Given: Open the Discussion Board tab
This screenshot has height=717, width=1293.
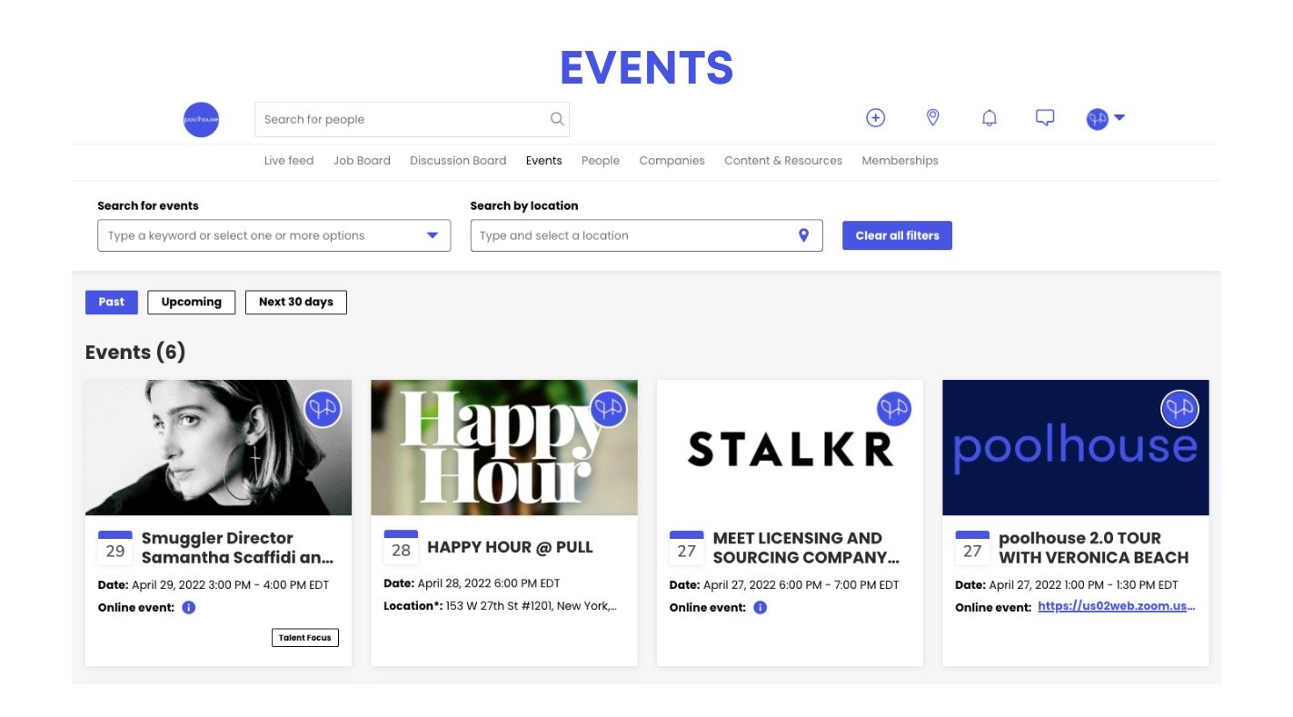Looking at the screenshot, I should click(458, 161).
